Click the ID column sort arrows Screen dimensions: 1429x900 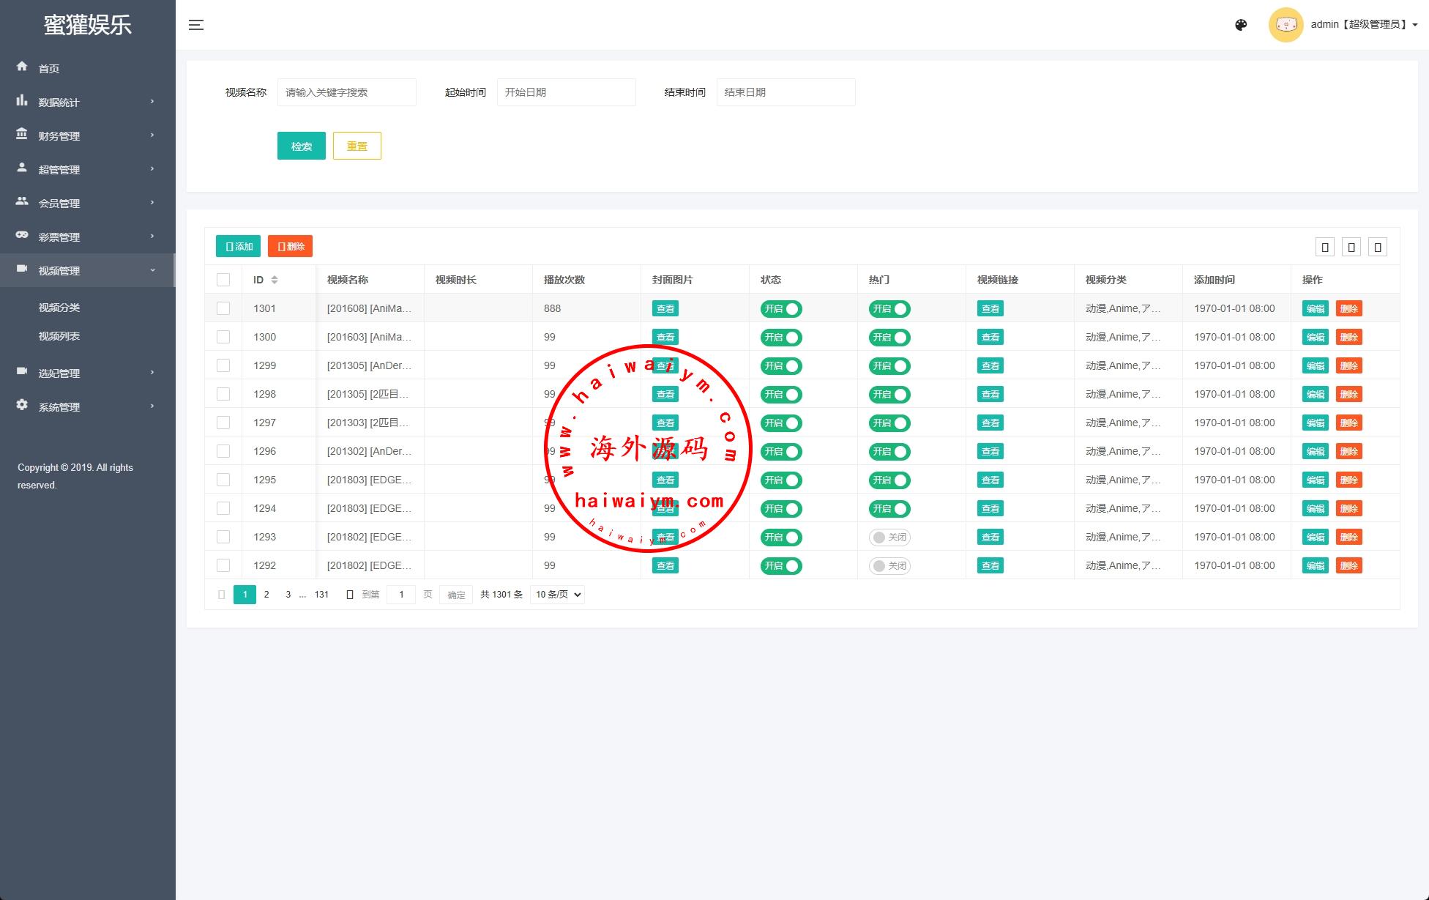click(x=275, y=280)
